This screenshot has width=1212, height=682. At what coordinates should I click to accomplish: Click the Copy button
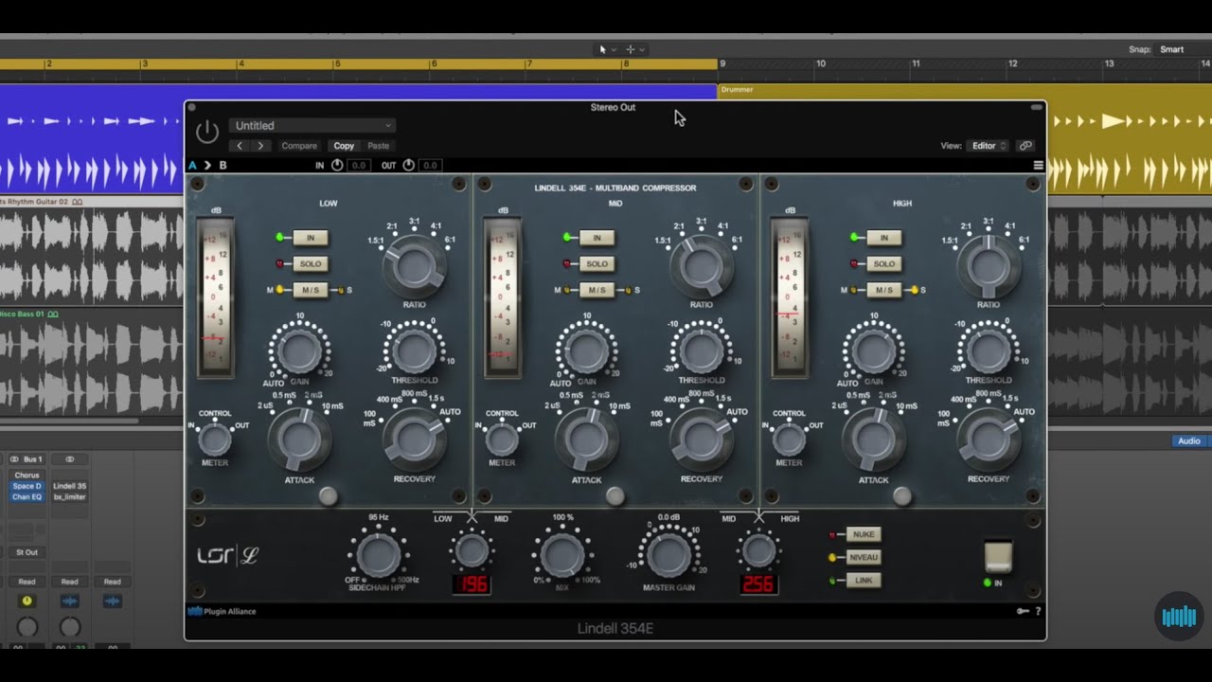tap(344, 146)
